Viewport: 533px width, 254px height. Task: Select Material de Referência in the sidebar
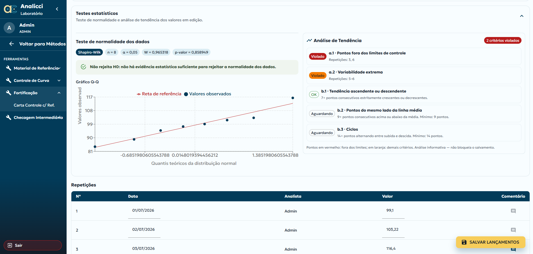point(33,68)
